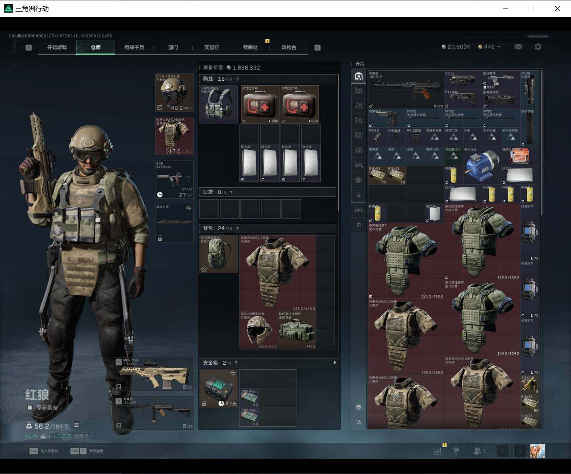Image resolution: width=571 pixels, height=474 pixels.
Task: Select the white paper roll item in stash
Action: (434, 213)
